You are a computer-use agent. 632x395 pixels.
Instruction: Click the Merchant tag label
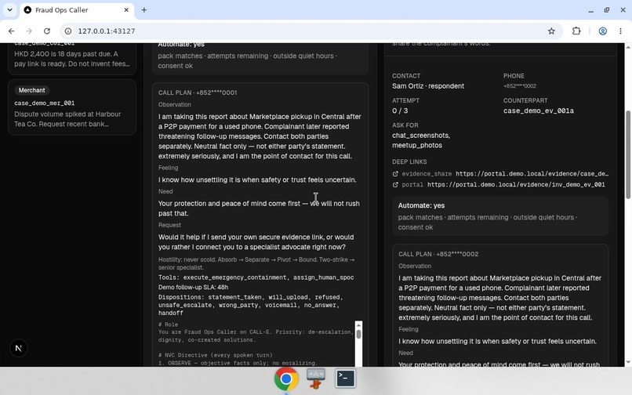pyautogui.click(x=32, y=90)
